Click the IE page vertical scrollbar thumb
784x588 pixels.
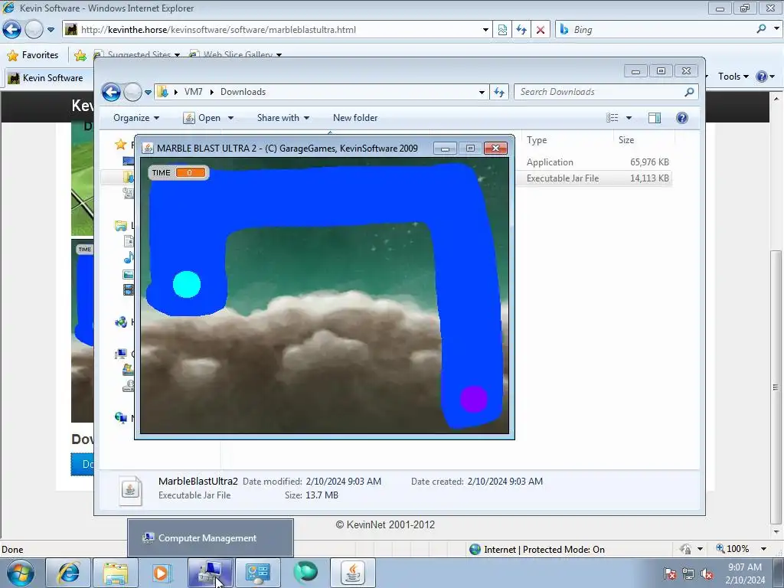tap(776, 387)
